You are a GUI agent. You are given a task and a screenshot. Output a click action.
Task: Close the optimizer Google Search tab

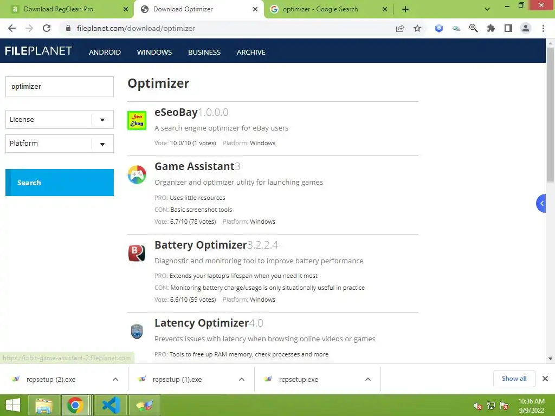[385, 9]
